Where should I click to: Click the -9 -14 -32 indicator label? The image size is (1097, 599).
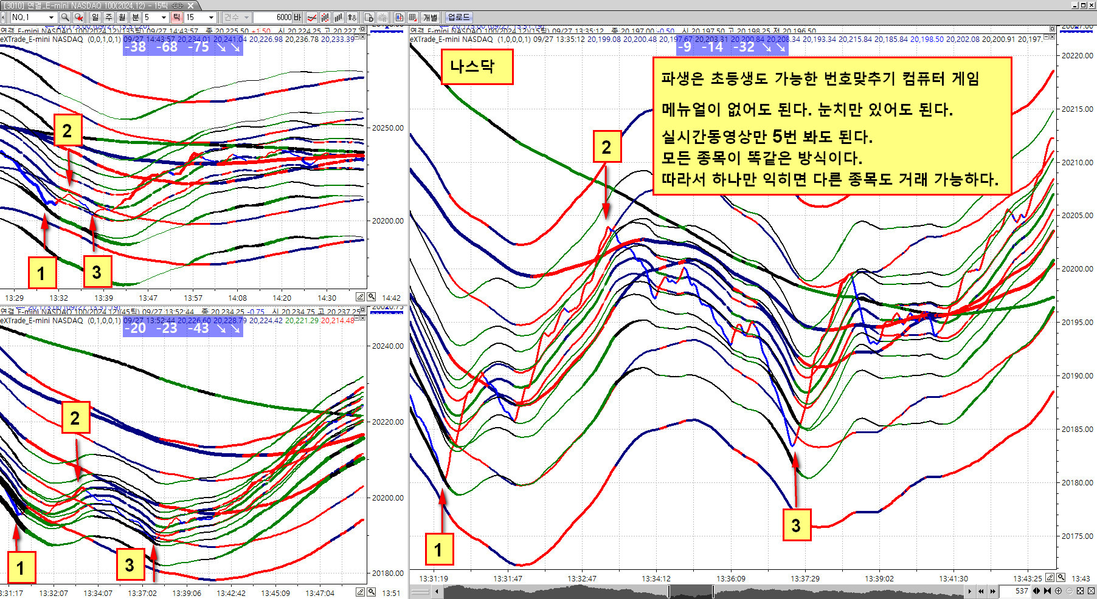[732, 47]
